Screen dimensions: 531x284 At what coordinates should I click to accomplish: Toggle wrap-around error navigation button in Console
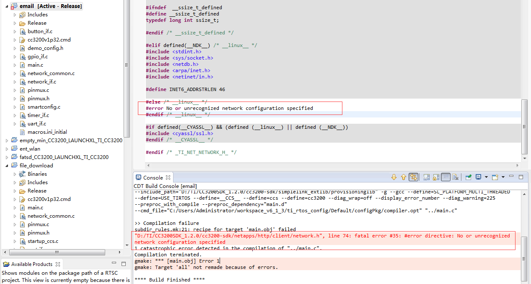414,177
